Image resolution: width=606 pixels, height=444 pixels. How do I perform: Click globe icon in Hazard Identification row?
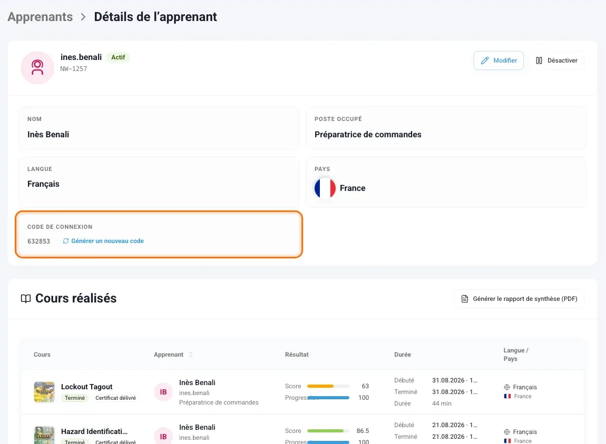(x=507, y=432)
